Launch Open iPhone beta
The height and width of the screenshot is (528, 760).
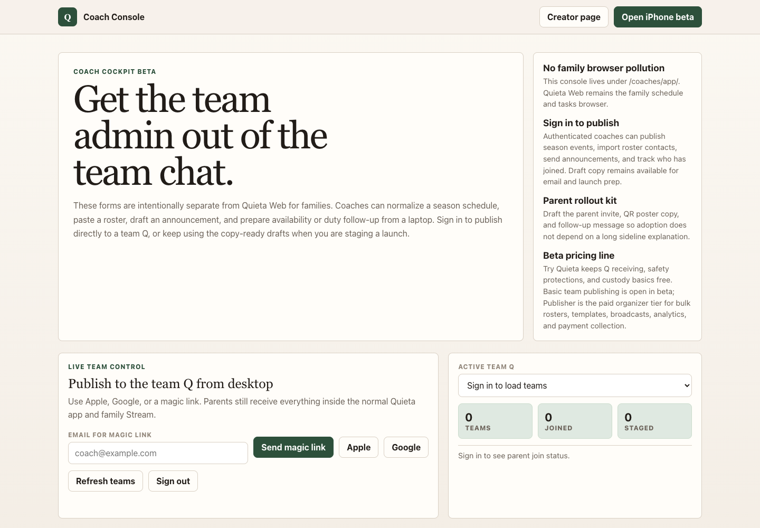[658, 17]
